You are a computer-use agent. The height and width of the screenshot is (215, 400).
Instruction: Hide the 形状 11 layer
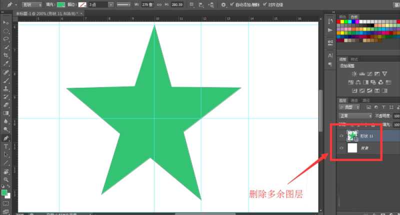tap(341, 136)
